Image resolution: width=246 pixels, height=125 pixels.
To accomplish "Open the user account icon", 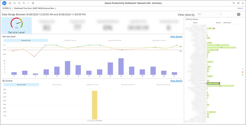I will pos(243,3).
